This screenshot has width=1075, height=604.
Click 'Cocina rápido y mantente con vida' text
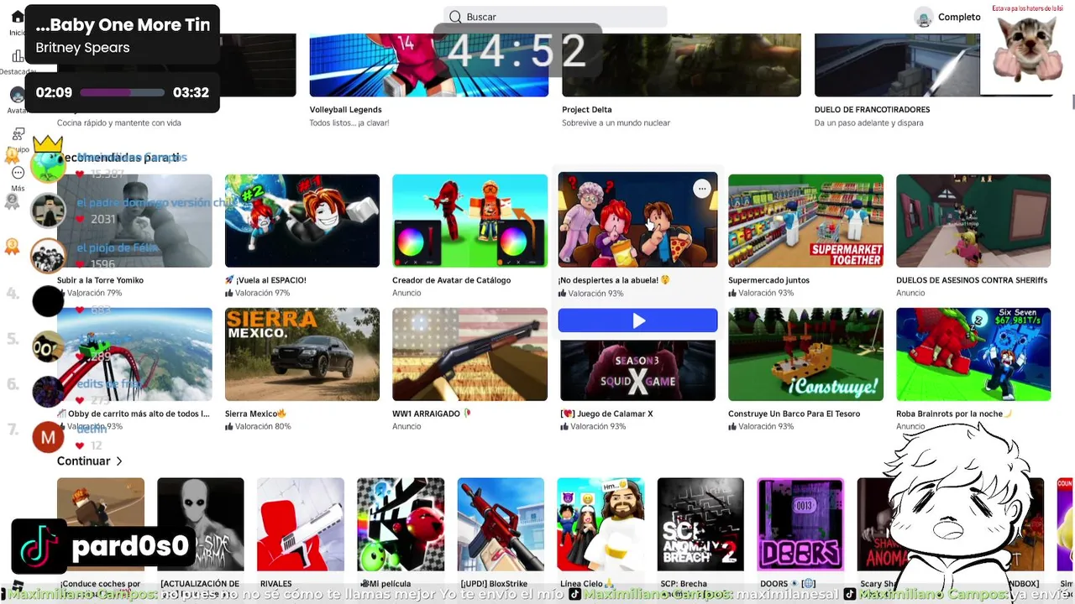(x=118, y=123)
